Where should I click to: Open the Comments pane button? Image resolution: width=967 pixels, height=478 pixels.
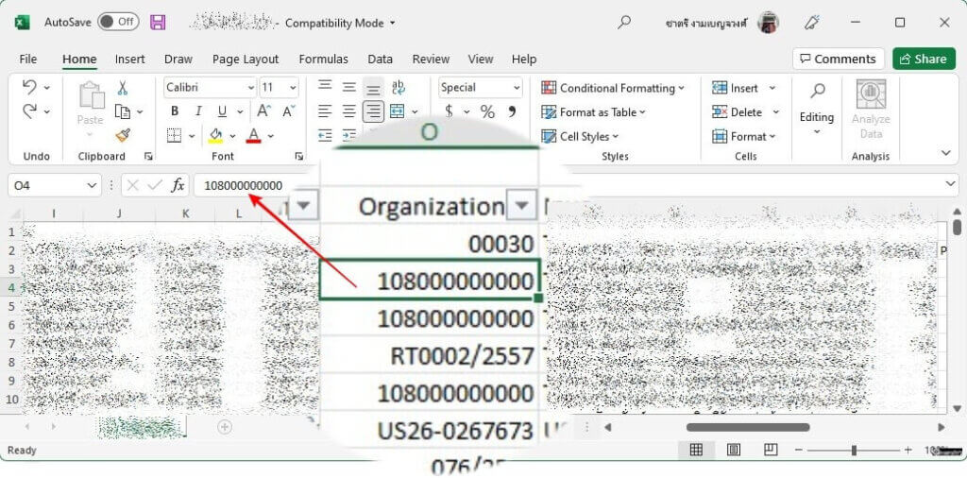coord(838,59)
